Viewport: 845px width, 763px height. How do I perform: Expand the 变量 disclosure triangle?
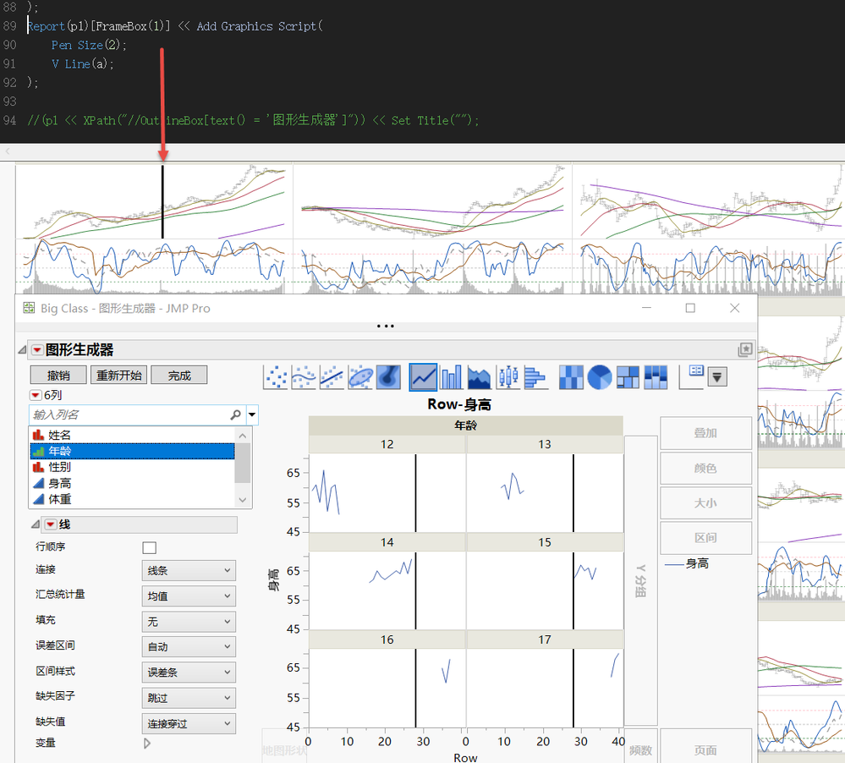point(147,744)
